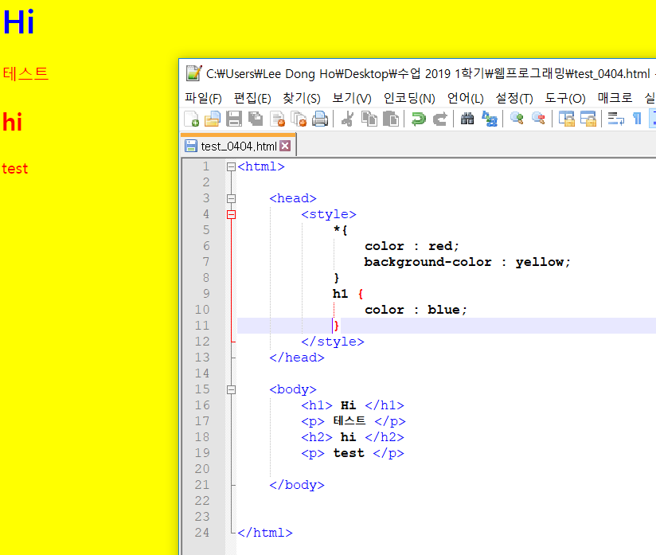Toggle the Word Wrap toolbar icon
Image resolution: width=656 pixels, height=555 pixels.
click(x=616, y=119)
